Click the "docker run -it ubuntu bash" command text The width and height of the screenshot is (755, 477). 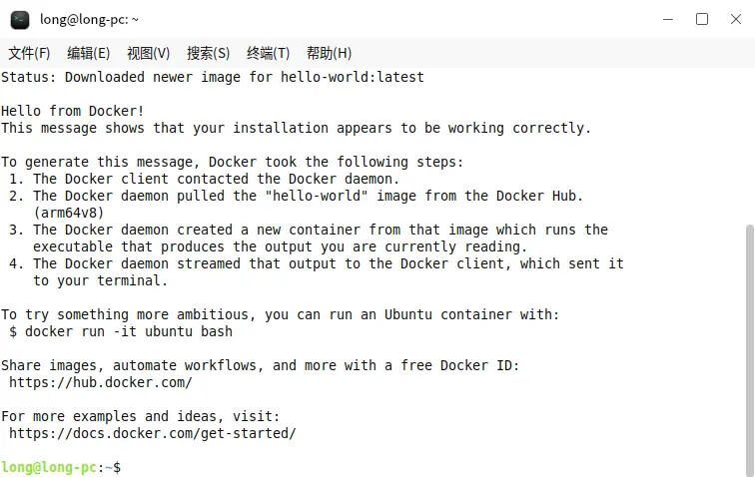pos(129,331)
